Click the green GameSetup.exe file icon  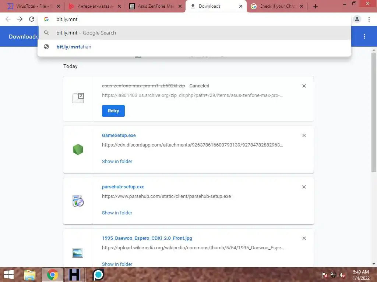point(78,149)
